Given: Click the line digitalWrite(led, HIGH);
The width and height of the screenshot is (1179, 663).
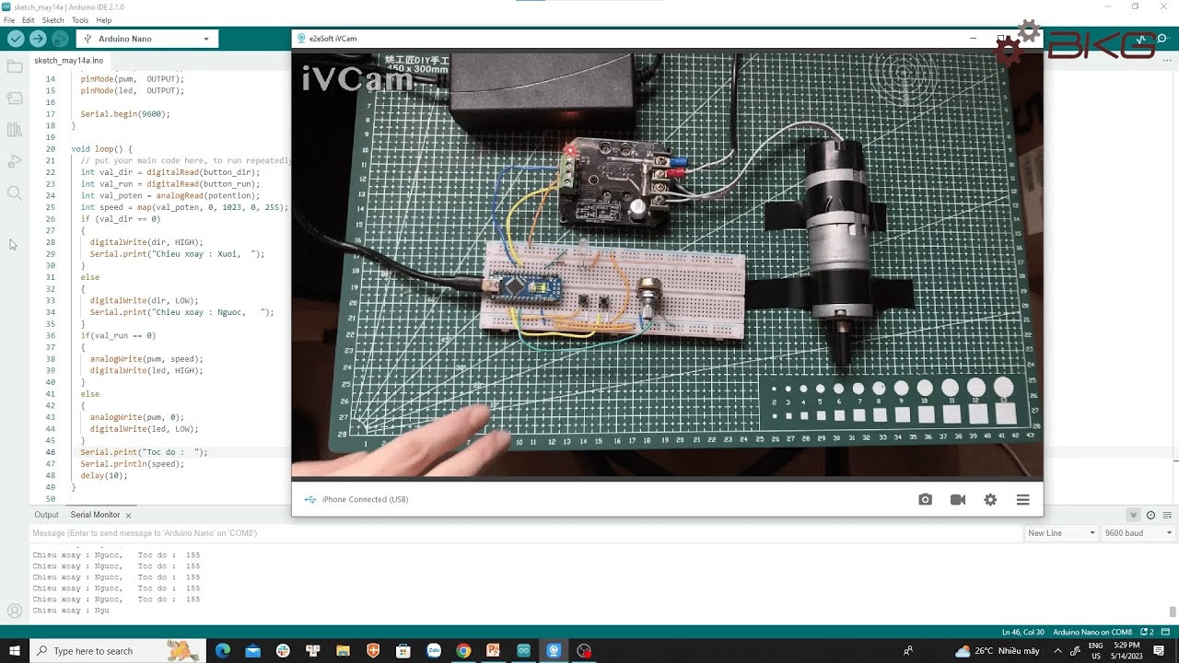Looking at the screenshot, I should pyautogui.click(x=146, y=370).
